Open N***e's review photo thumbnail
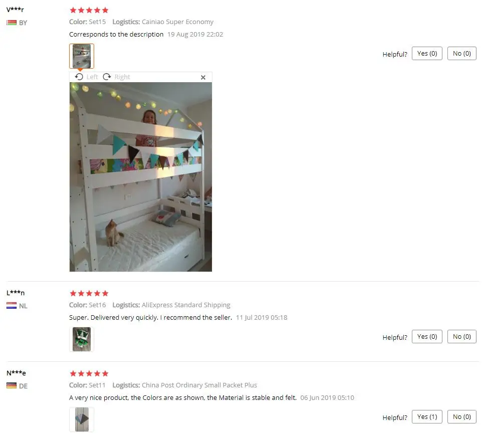486x434 pixels. click(82, 419)
